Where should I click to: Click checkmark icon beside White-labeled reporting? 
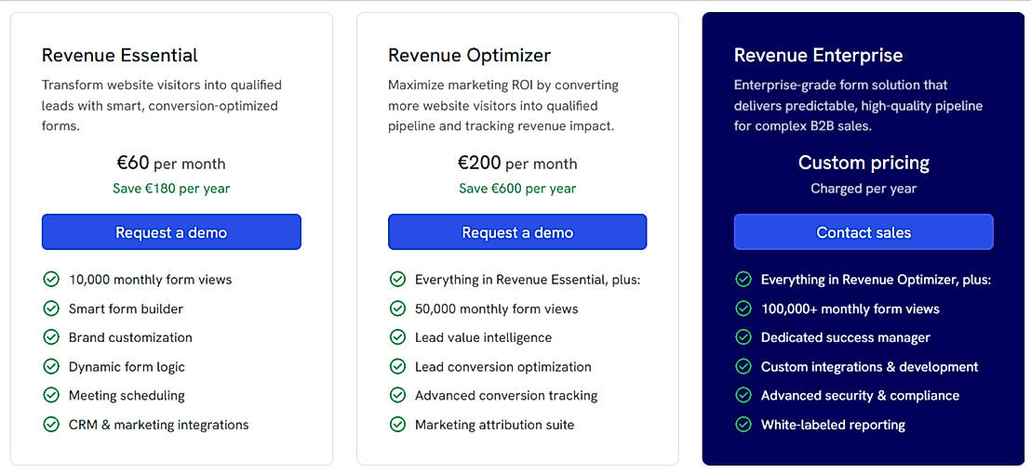coord(743,425)
